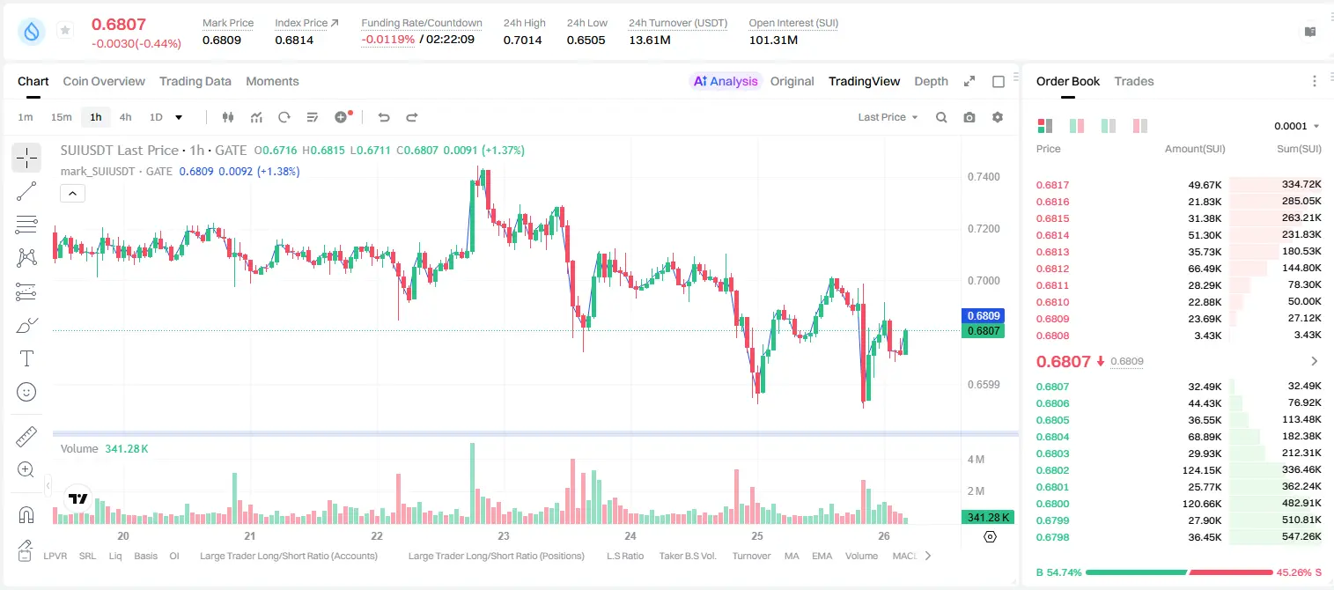Select the text annotation tool

coord(26,358)
